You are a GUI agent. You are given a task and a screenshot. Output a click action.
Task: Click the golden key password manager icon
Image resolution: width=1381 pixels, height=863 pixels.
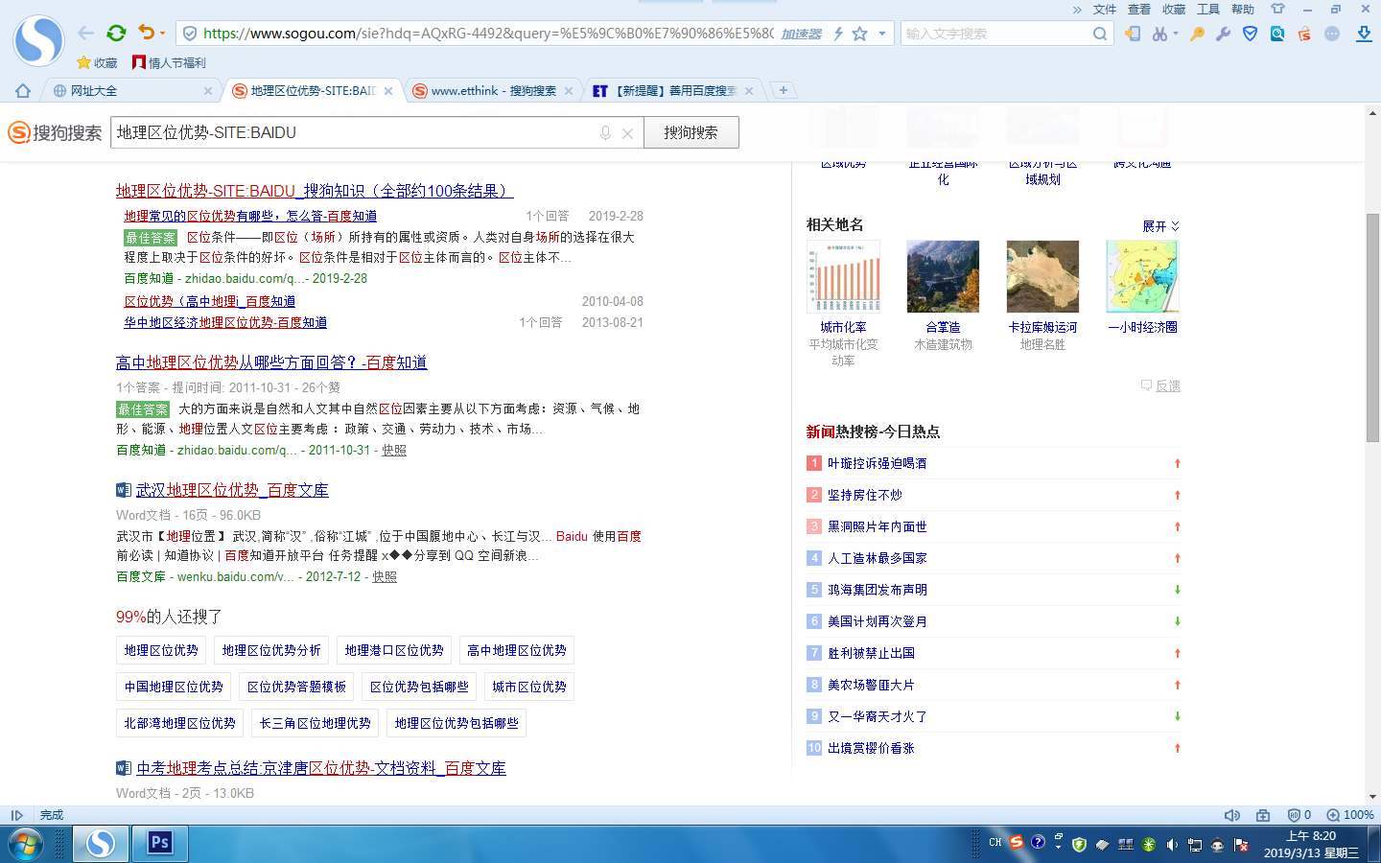[x=1197, y=34]
